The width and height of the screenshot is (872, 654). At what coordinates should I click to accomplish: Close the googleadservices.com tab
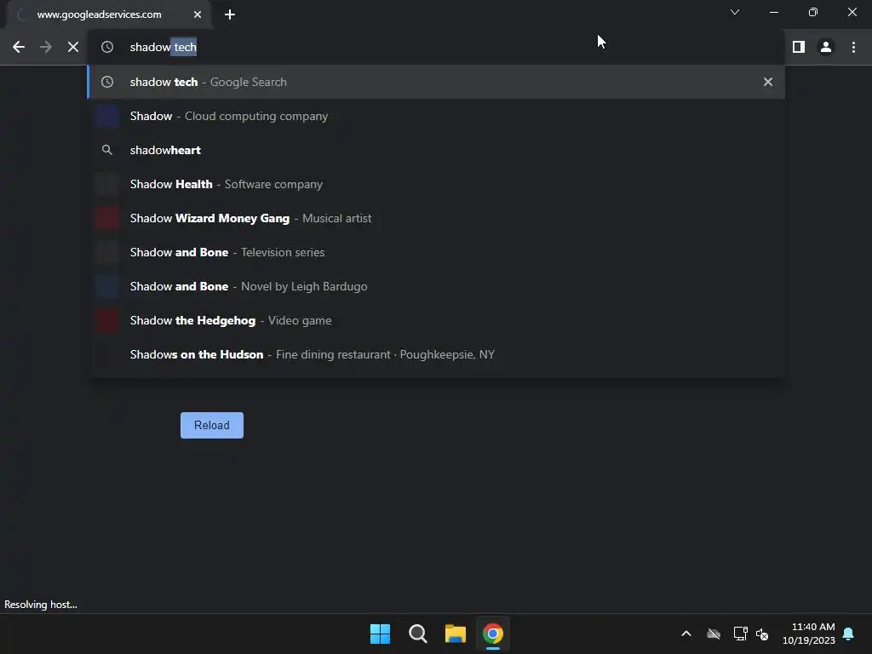tap(198, 14)
